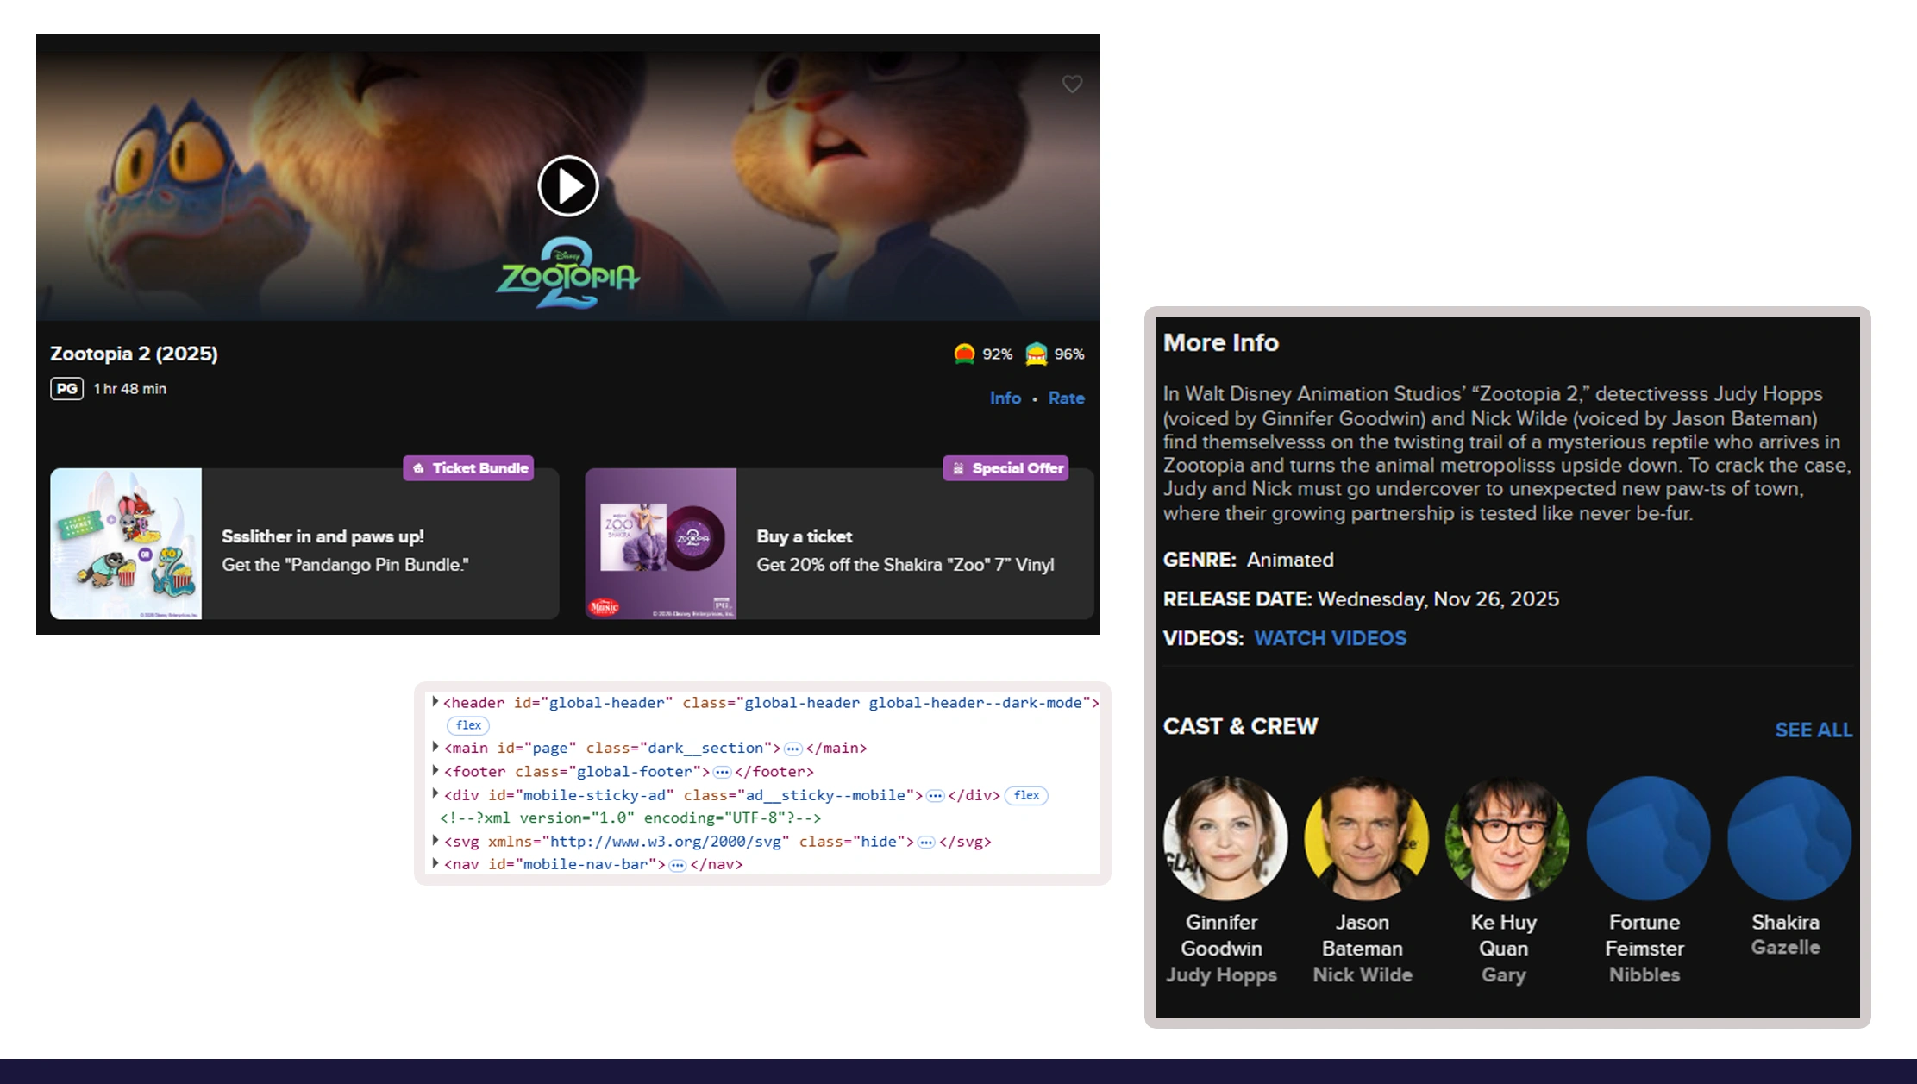The height and width of the screenshot is (1084, 1917).
Task: Play the Zootopia 2 trailer
Action: pyautogui.click(x=567, y=185)
